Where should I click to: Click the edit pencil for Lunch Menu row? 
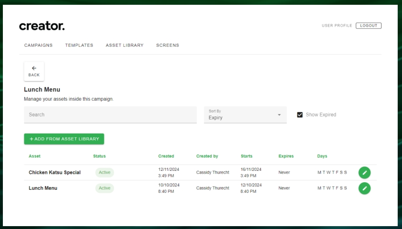[x=364, y=188]
